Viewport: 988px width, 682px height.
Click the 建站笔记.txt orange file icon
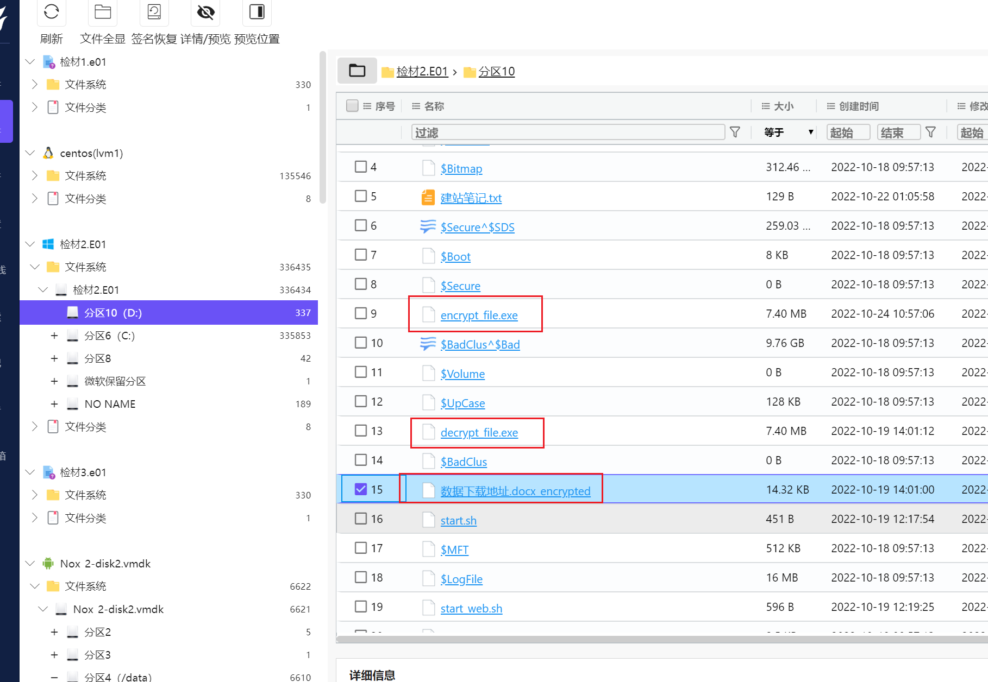[428, 197]
